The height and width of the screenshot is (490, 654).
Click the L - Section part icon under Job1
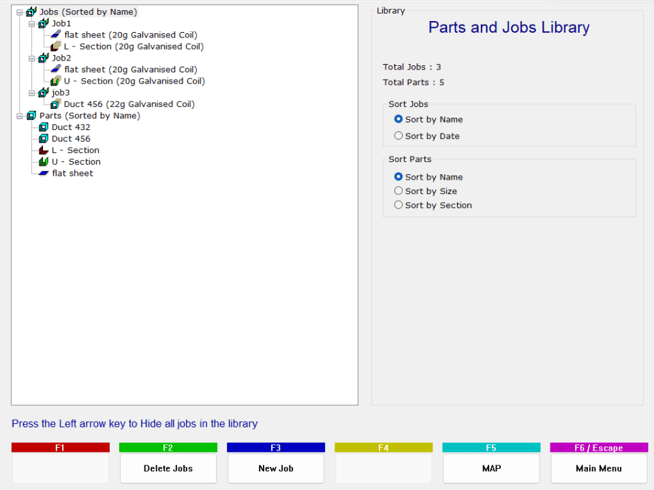pos(57,46)
